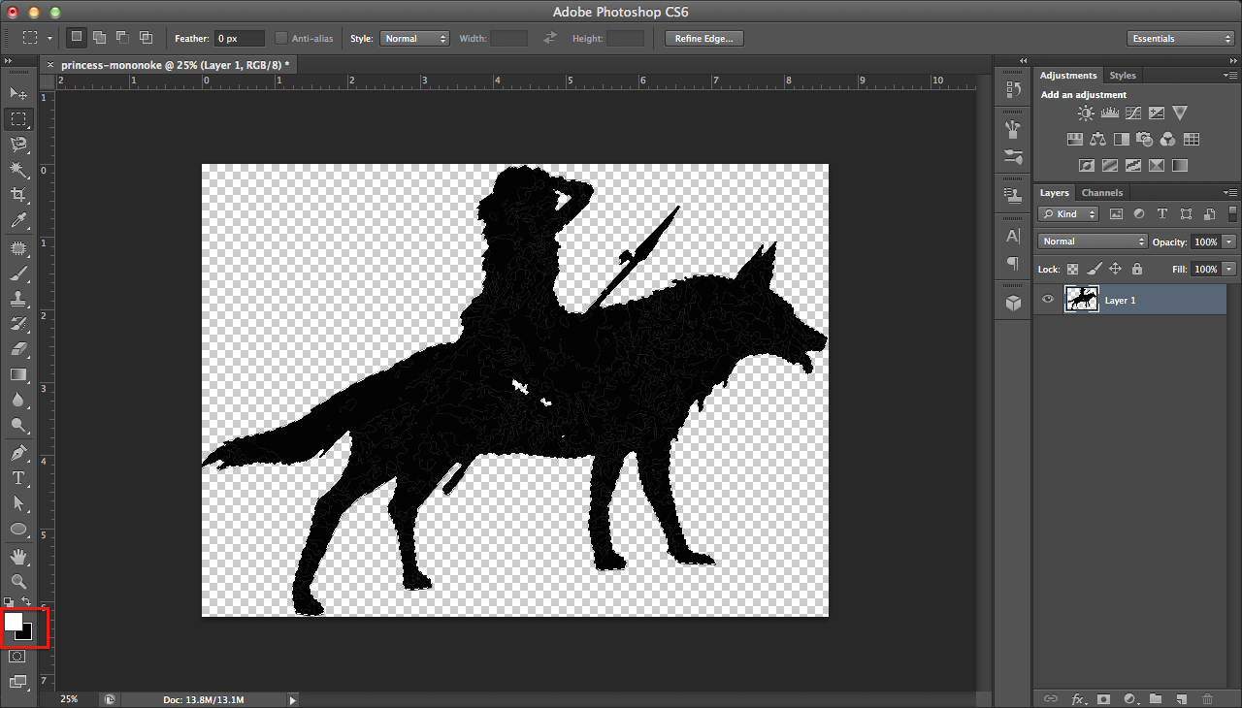Select the Gradient tool
This screenshot has height=708, width=1242.
click(18, 374)
